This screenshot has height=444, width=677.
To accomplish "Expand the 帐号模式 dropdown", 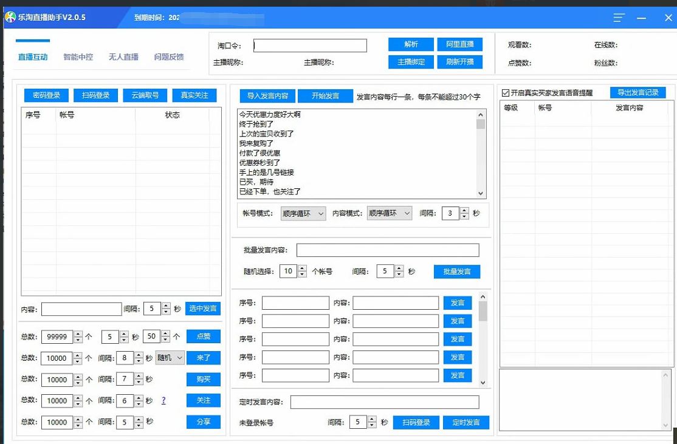I will (x=303, y=213).
